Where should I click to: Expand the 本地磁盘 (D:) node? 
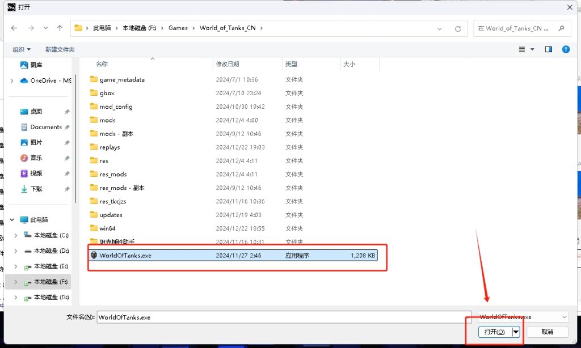point(15,251)
